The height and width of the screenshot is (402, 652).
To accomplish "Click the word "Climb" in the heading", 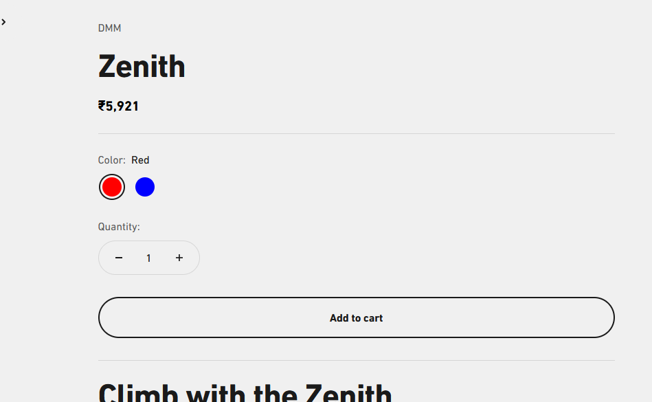I will tap(138, 393).
